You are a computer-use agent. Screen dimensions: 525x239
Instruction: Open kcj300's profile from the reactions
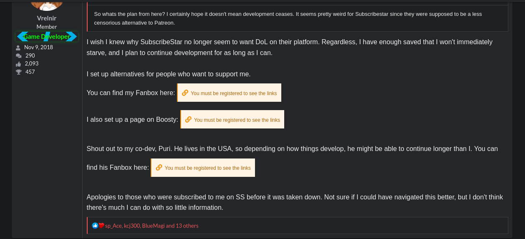131,226
